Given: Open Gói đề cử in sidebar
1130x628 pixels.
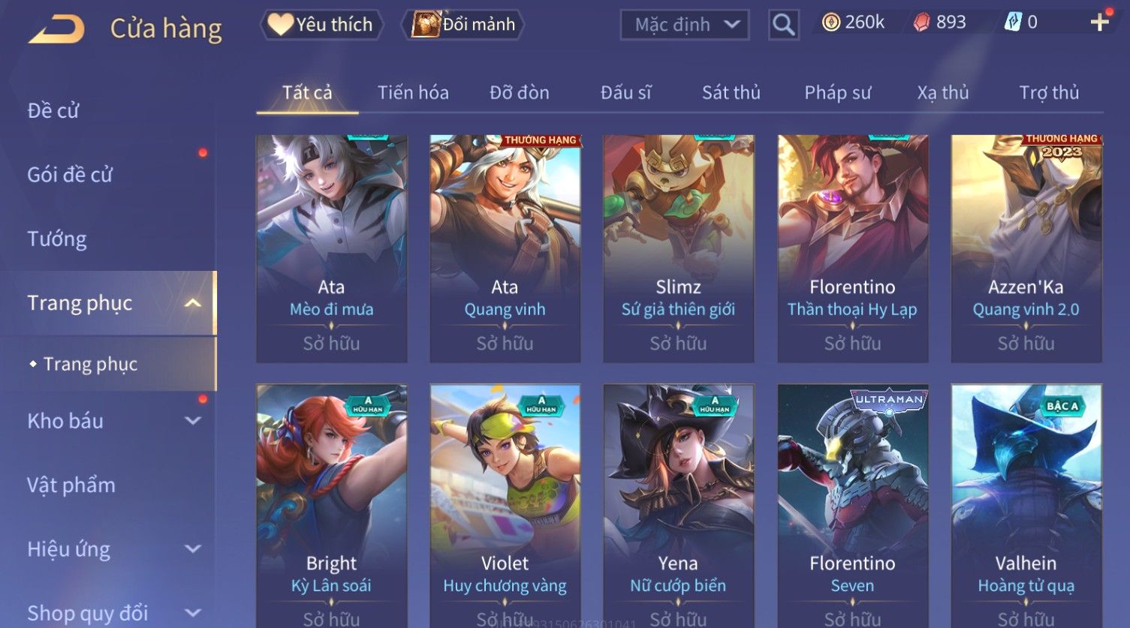Looking at the screenshot, I should click(70, 175).
